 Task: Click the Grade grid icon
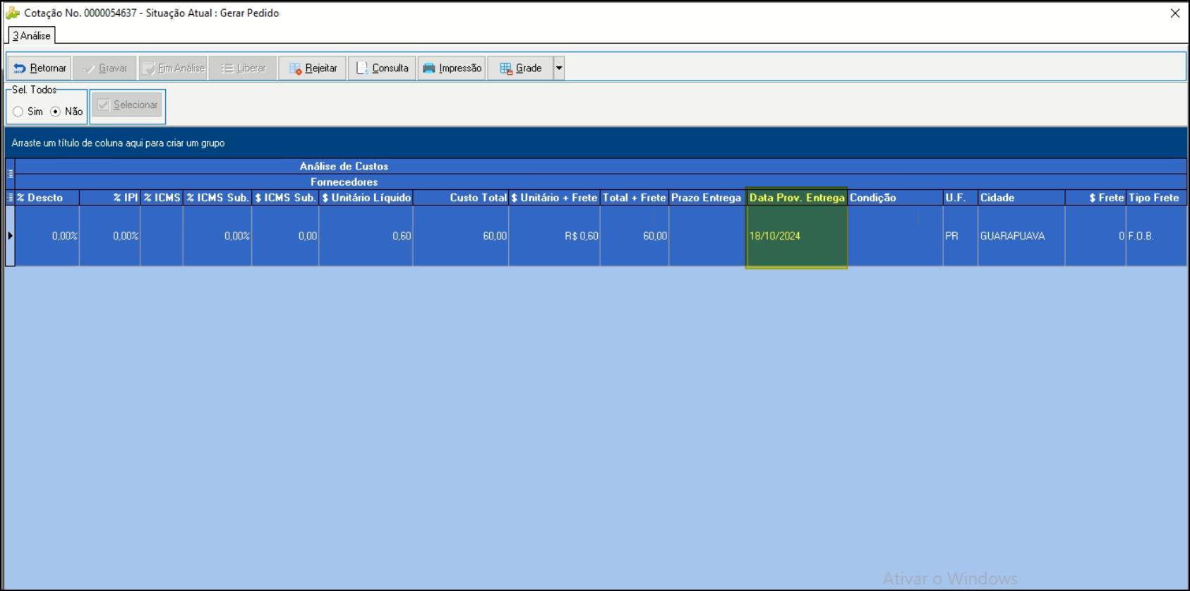(x=506, y=68)
